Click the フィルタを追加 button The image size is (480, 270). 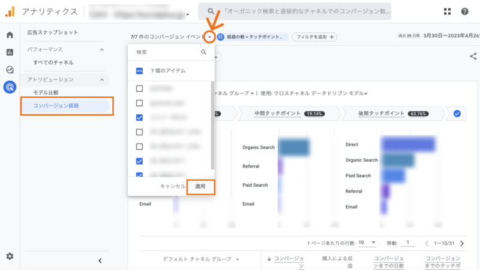(314, 37)
